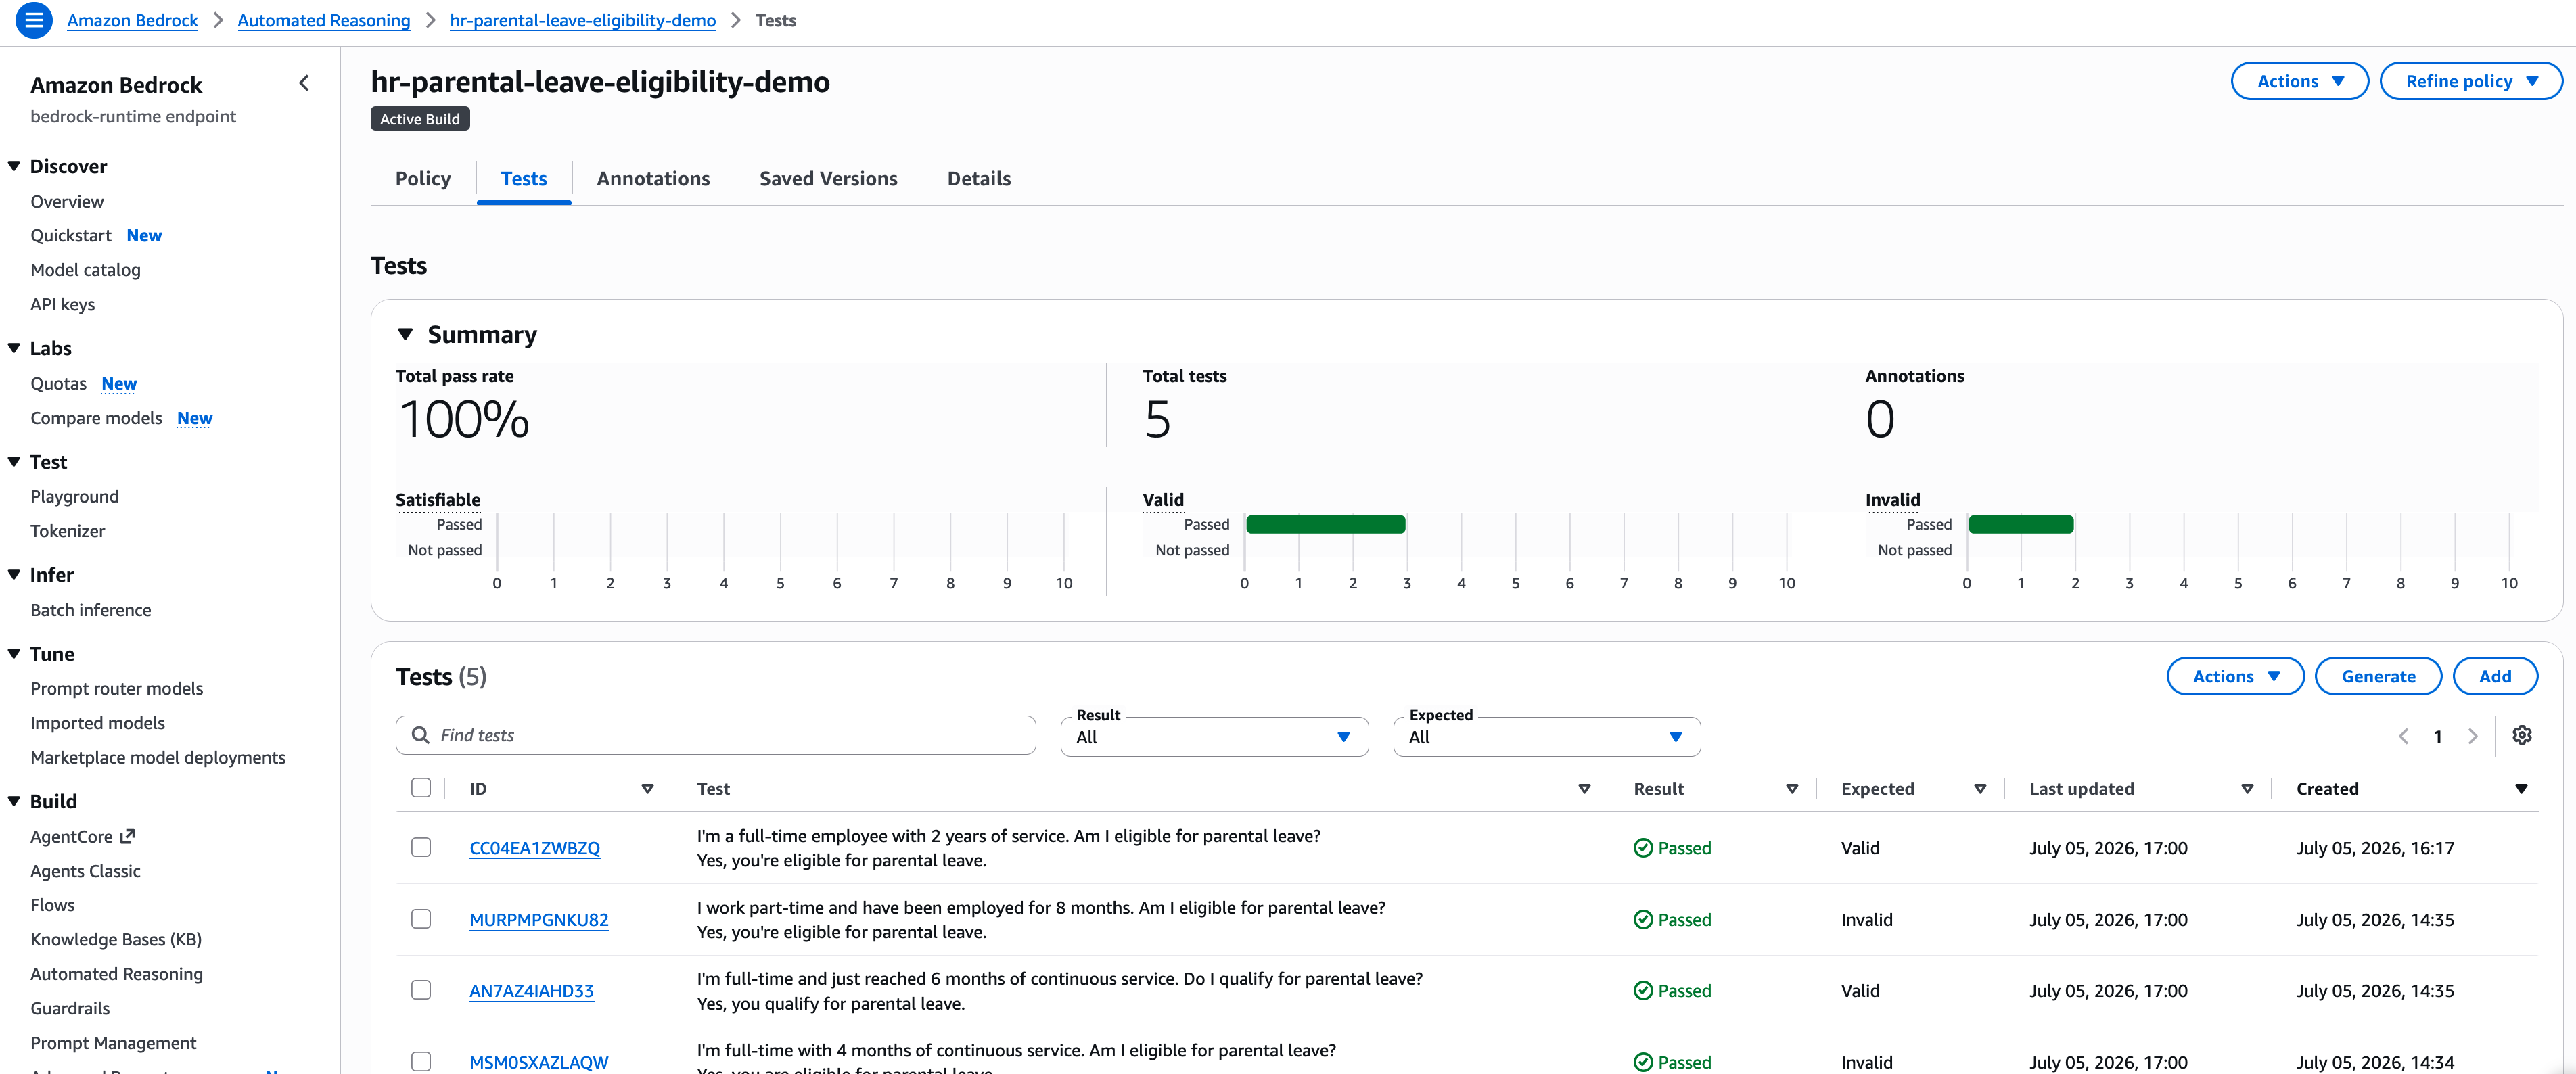Image resolution: width=2576 pixels, height=1074 pixels.
Task: Check the box for test MSM0SXAZLAQW
Action: pyautogui.click(x=421, y=1061)
